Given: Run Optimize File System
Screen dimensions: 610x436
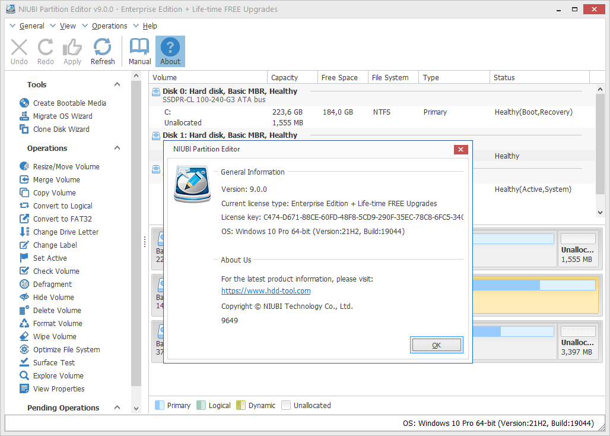Looking at the screenshot, I should pyautogui.click(x=60, y=350).
